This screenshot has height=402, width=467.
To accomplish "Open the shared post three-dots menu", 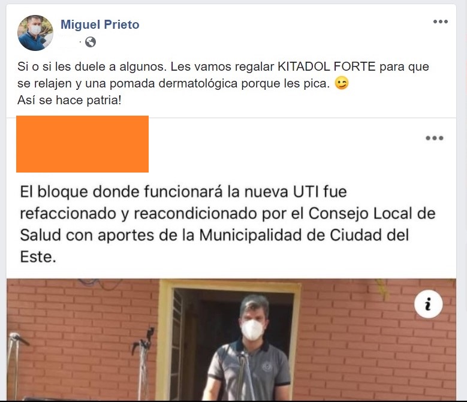I will point(435,138).
